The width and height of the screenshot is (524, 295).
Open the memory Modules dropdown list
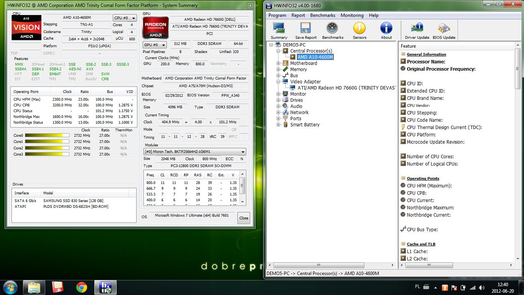pos(195,152)
